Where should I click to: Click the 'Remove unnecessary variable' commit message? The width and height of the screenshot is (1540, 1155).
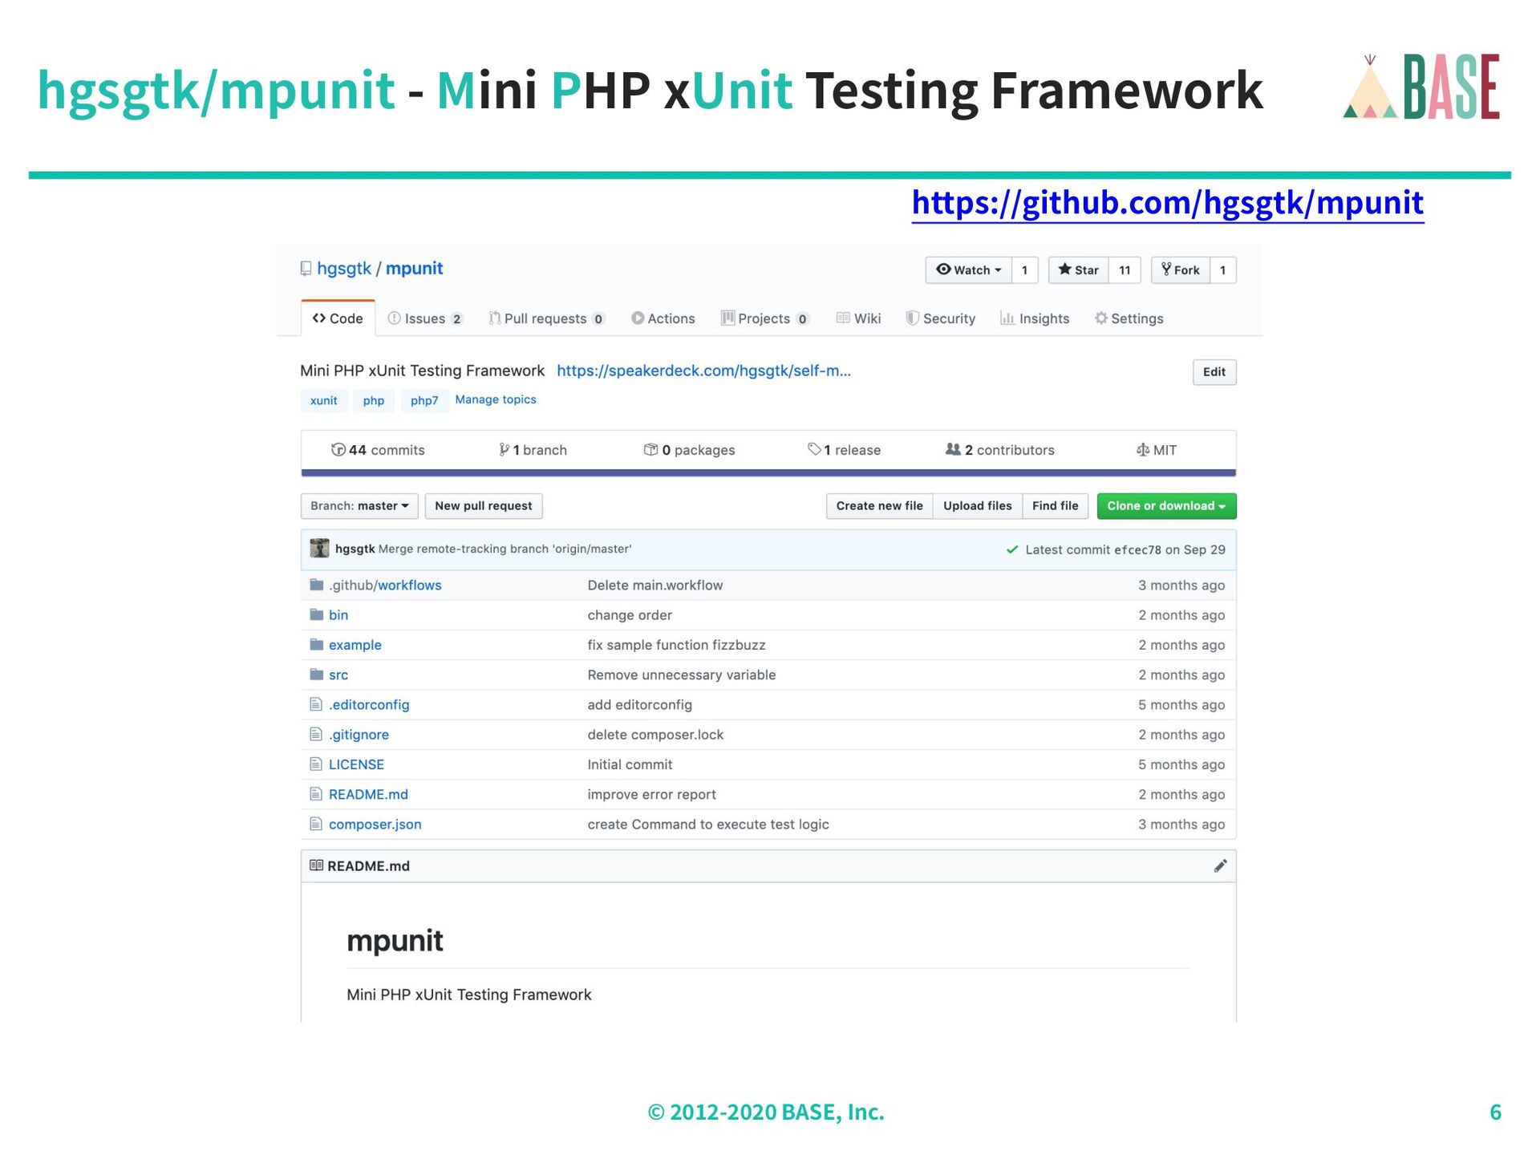[681, 675]
